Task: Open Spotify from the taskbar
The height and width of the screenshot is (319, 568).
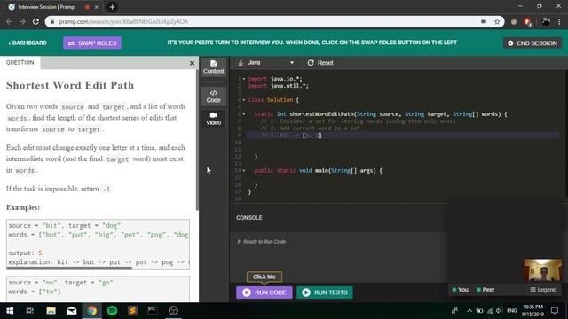Action: 113,311
